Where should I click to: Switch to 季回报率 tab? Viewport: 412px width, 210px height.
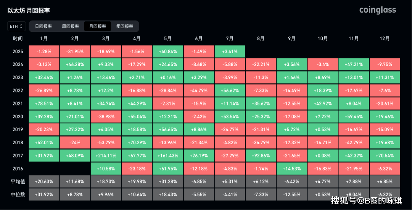click(x=125, y=26)
